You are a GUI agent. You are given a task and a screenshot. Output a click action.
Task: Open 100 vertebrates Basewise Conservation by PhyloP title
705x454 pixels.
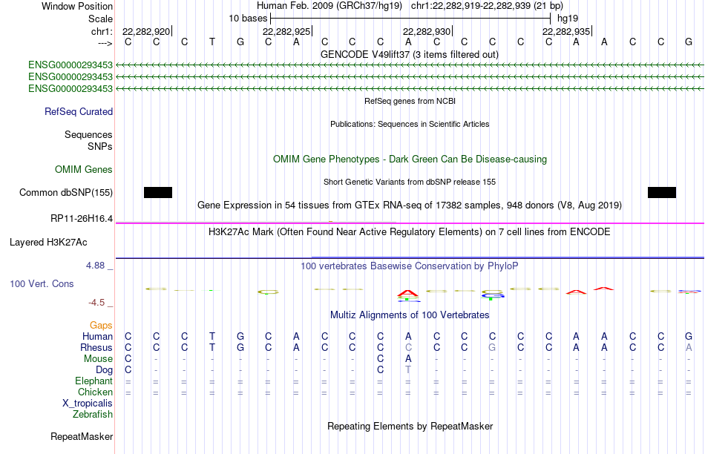coord(410,266)
